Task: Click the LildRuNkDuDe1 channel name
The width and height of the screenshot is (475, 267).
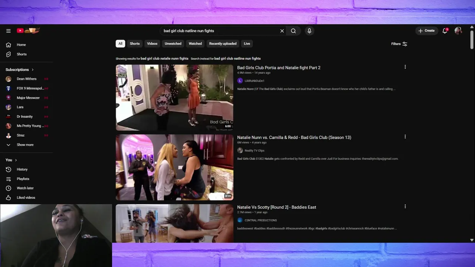Action: 255,81
